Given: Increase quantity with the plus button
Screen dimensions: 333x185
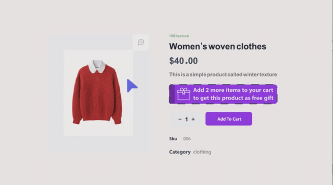Looking at the screenshot, I should coord(193,119).
